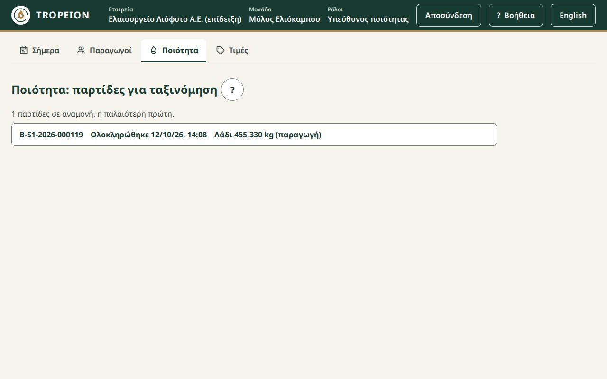Click the droplet icon on Ποιότητα

(x=154, y=50)
